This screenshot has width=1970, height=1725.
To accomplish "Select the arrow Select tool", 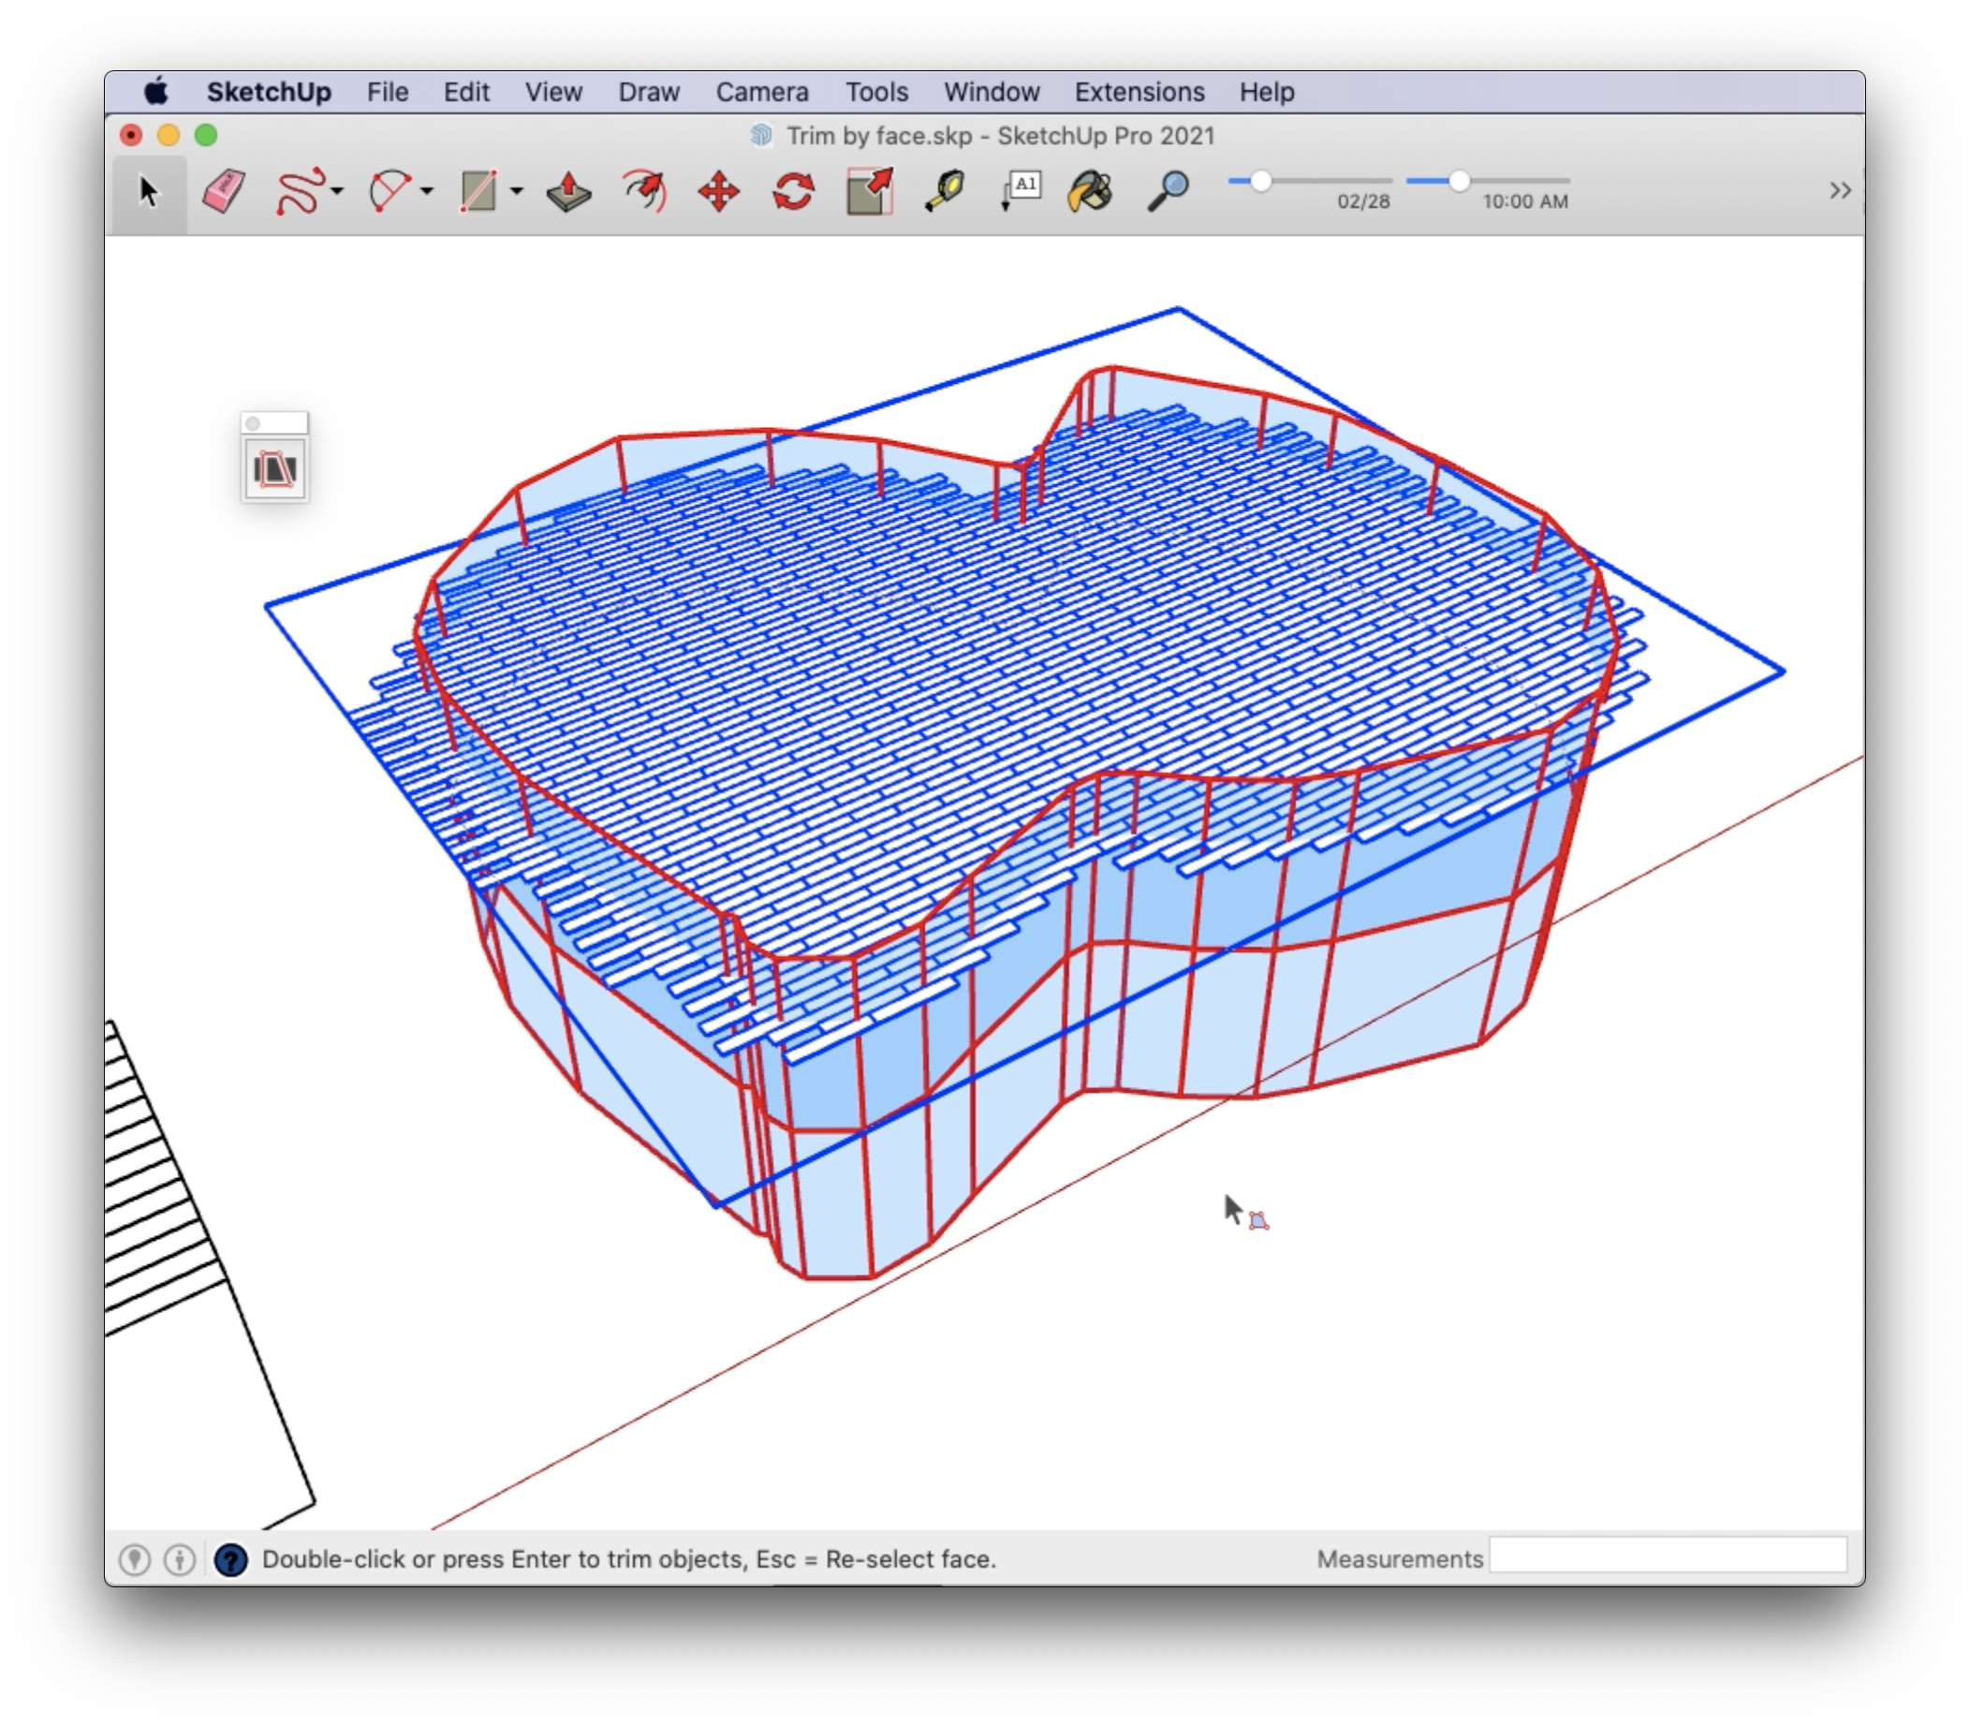I will [x=148, y=191].
